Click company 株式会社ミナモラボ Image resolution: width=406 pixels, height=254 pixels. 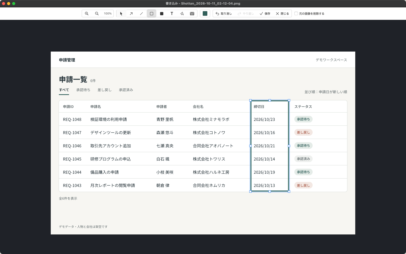coord(211,119)
